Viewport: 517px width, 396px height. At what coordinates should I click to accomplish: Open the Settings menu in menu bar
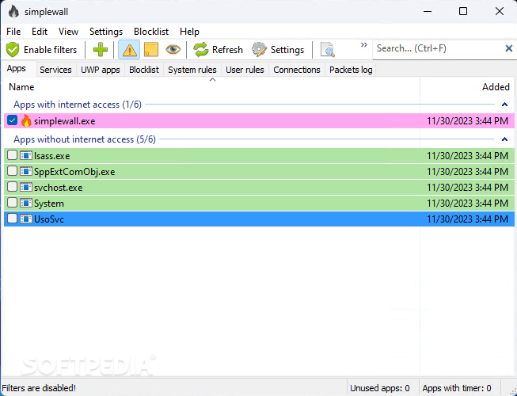(106, 32)
